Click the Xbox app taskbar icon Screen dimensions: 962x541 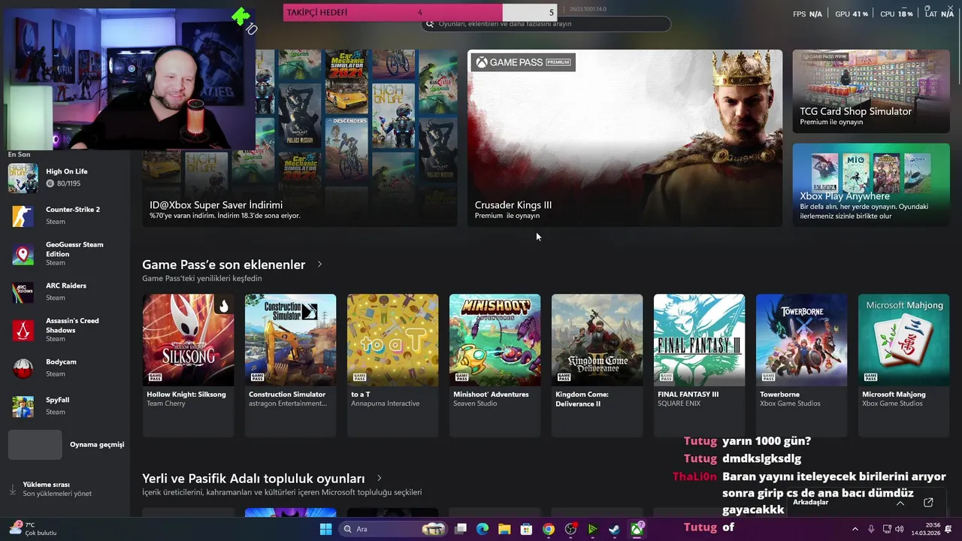[x=637, y=529]
